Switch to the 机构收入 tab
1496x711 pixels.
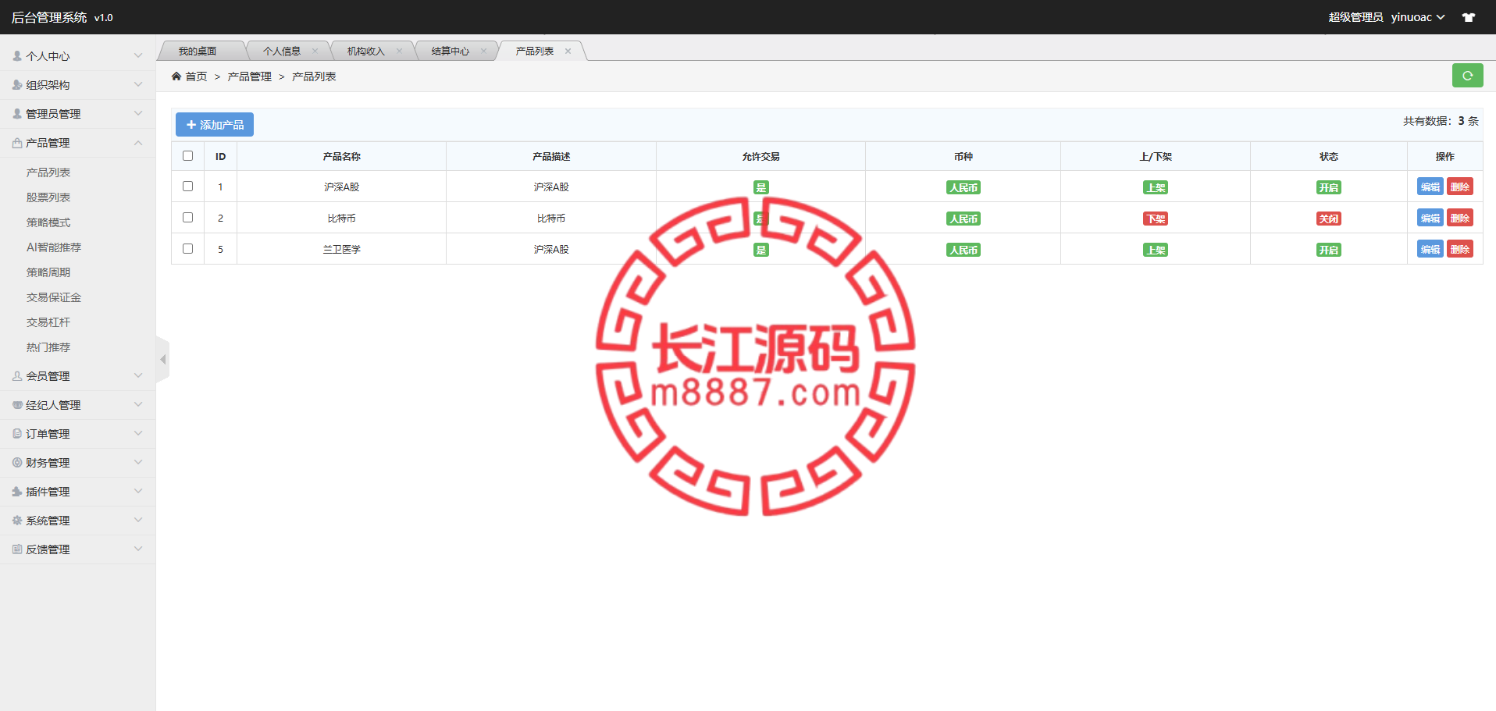point(366,52)
